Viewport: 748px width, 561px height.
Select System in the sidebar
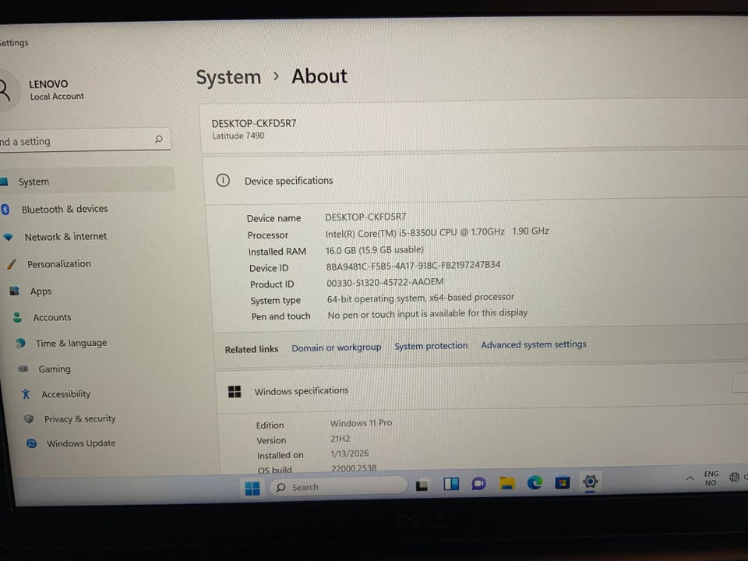click(86, 180)
